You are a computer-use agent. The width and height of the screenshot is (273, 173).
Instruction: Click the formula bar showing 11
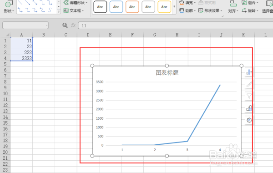[176, 25]
